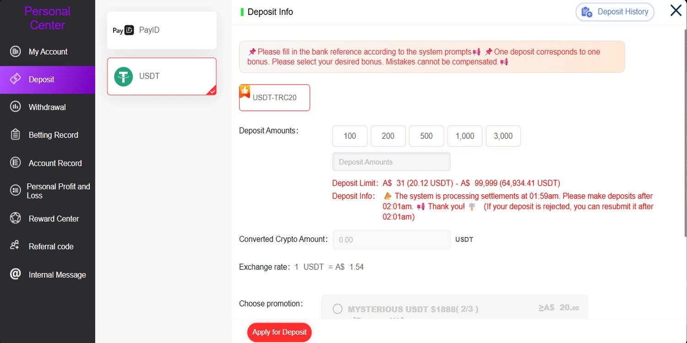Click the exchange rate value A$ 1.54
This screenshot has width=687, height=343.
click(349, 267)
